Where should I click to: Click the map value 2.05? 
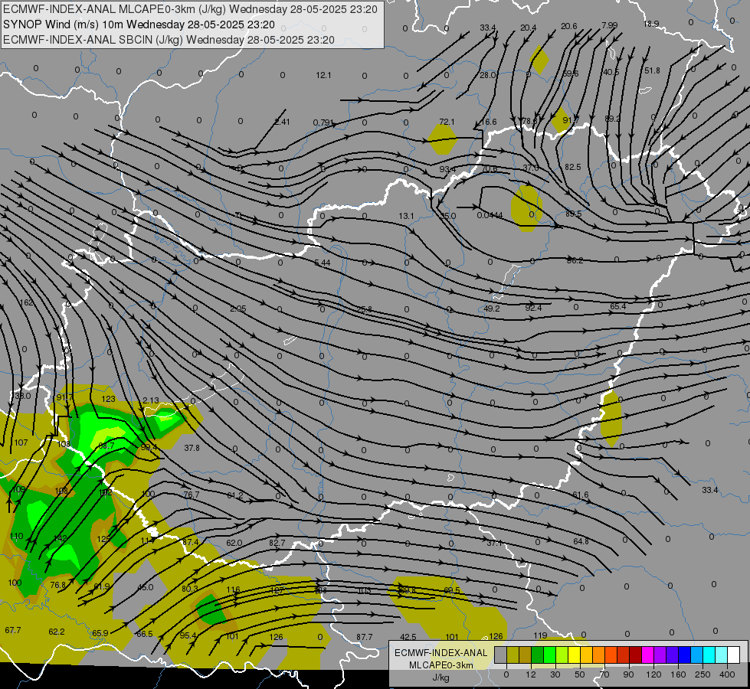(x=238, y=309)
